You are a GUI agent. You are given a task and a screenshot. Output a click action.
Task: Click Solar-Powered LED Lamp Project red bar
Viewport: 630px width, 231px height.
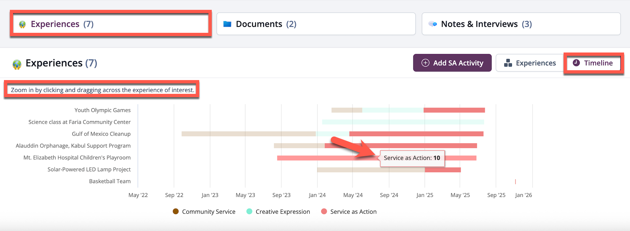point(443,170)
